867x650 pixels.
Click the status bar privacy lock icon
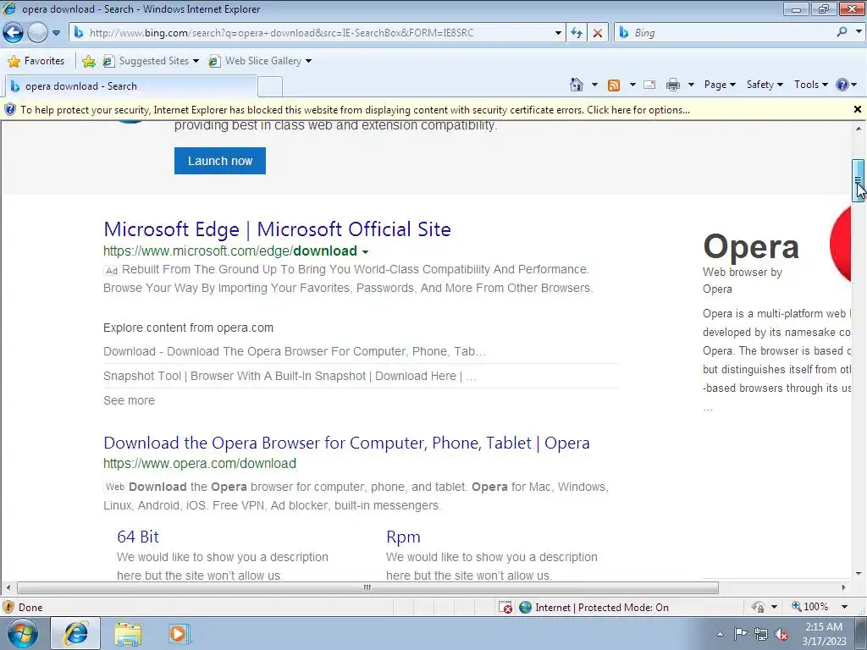point(758,607)
